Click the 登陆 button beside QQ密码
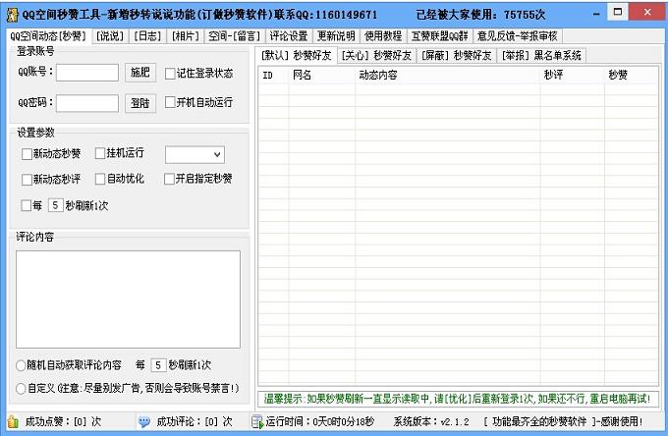The height and width of the screenshot is (436, 668). 140,102
